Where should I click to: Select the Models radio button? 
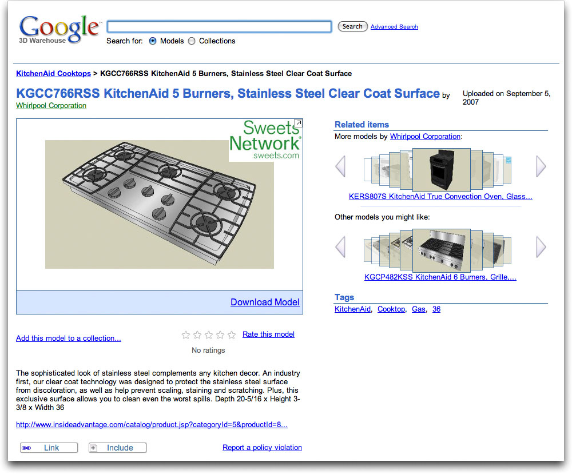pyautogui.click(x=153, y=41)
